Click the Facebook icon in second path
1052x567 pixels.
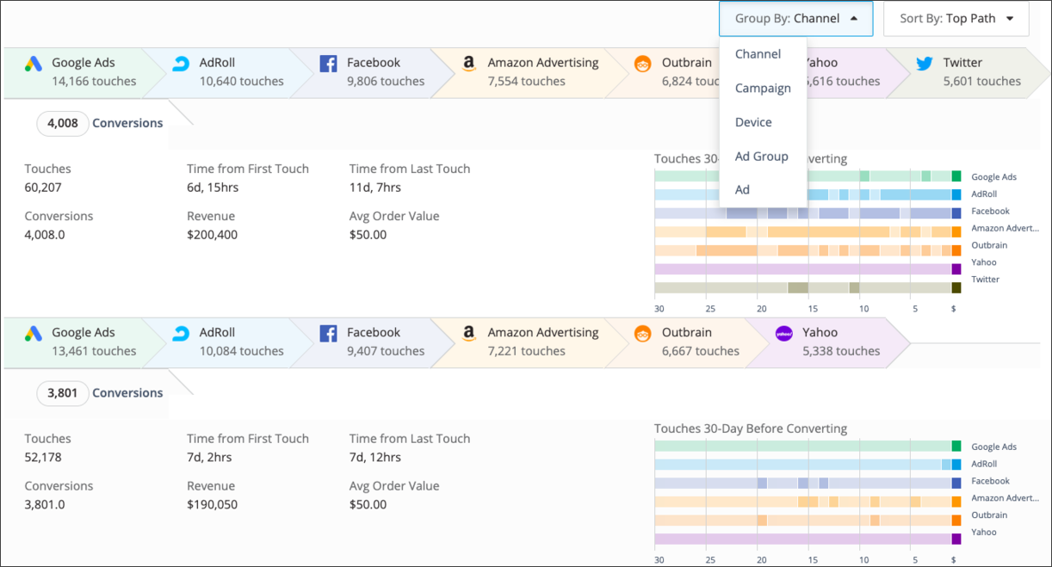(328, 334)
